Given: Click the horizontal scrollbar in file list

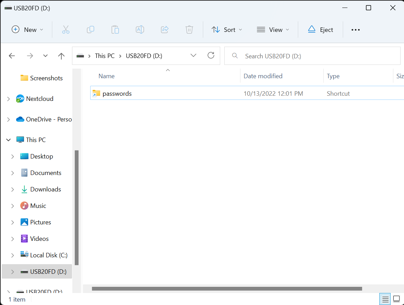Looking at the screenshot, I should coord(227,289).
